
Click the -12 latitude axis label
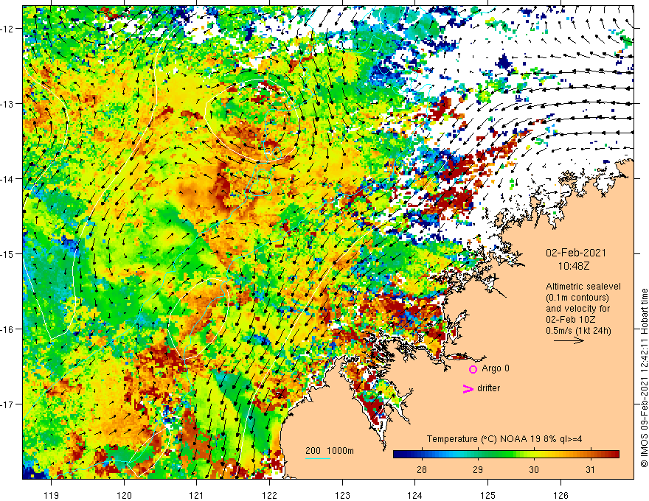click(7, 29)
